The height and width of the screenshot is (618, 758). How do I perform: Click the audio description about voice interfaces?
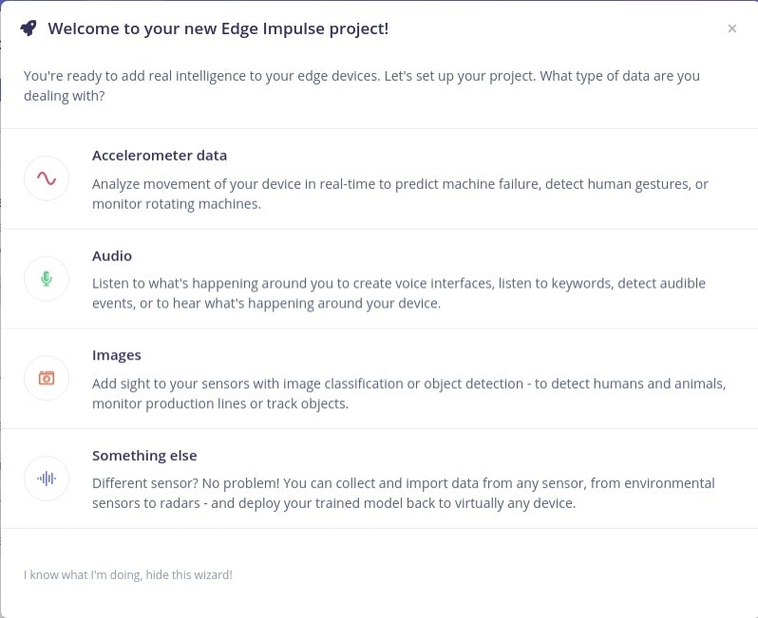398,283
